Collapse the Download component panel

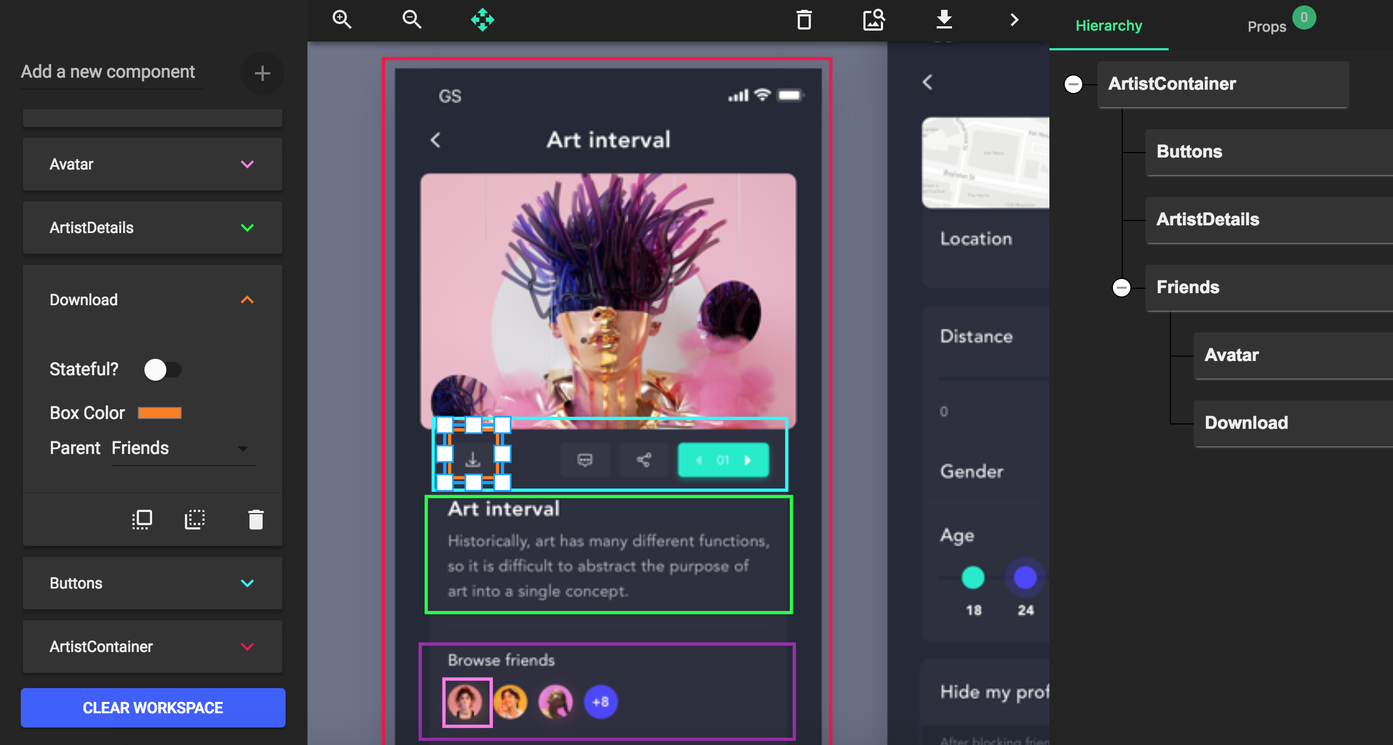247,300
